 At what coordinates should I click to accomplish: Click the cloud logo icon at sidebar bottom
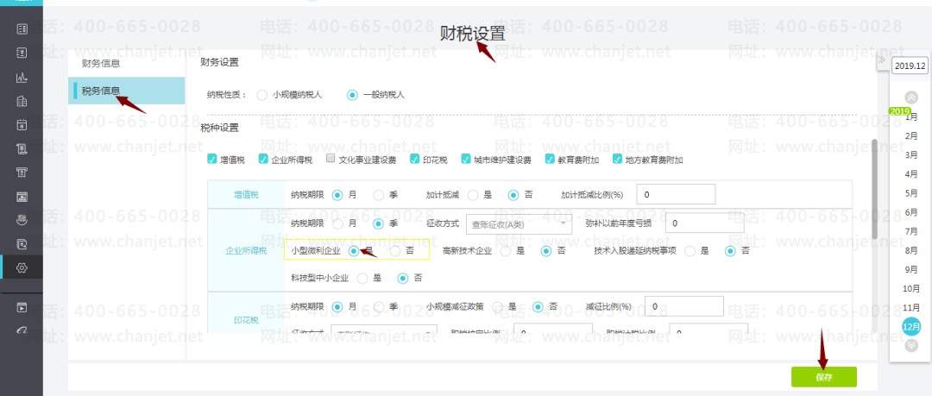coord(22,330)
